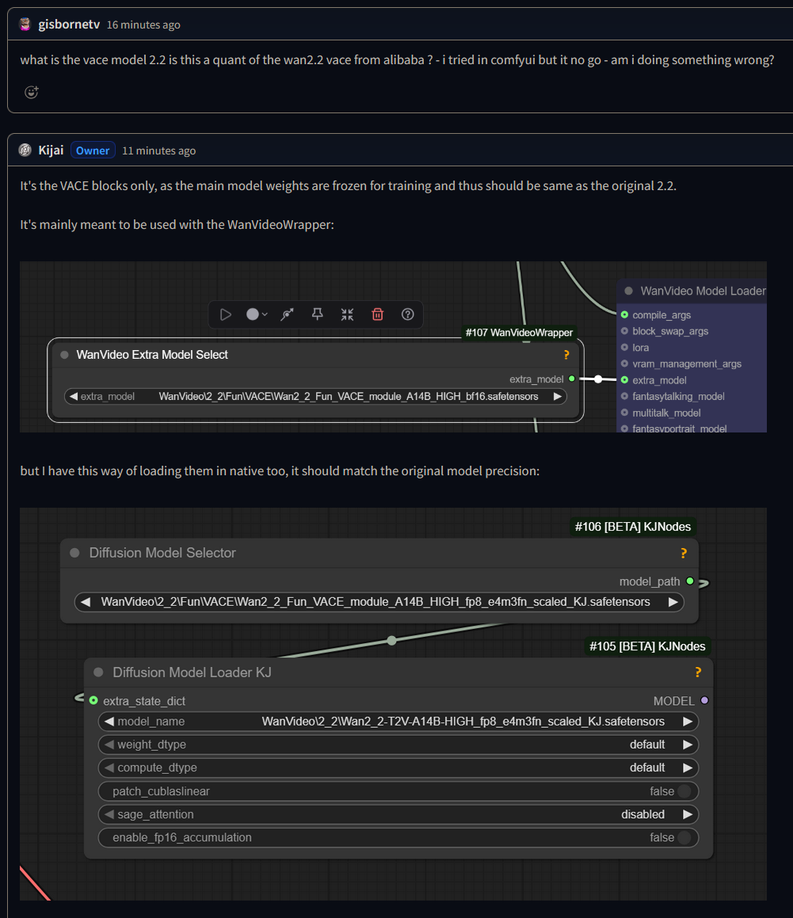Click next arrow on model_name field
Screen dimensions: 793x918
688,722
